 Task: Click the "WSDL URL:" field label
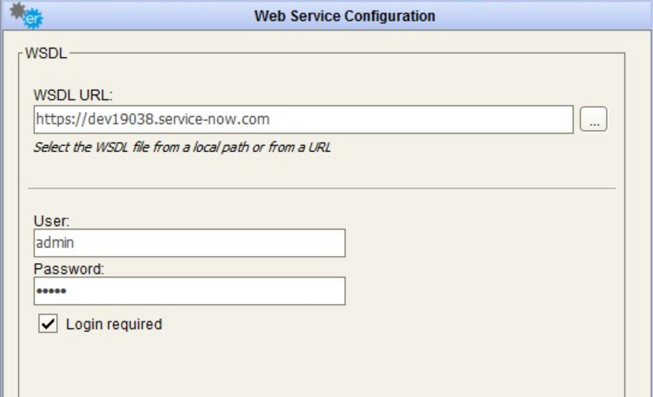[x=73, y=94]
